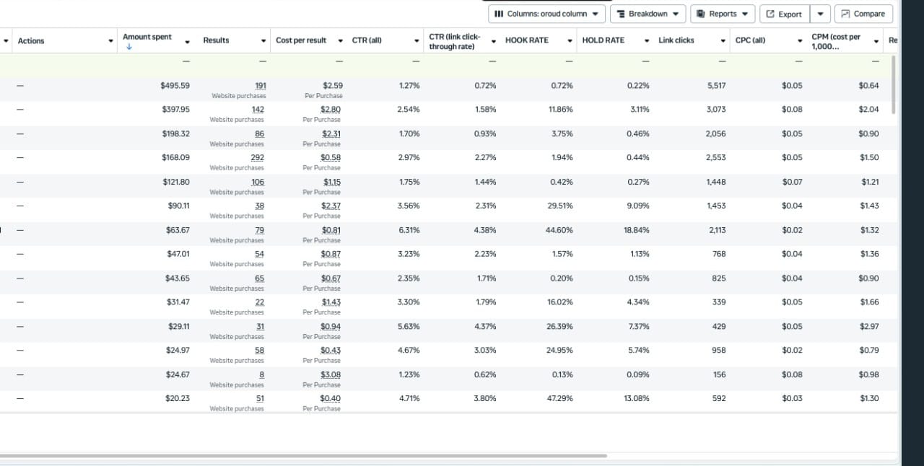924x466 pixels.
Task: Click the Amount spent sort arrow
Action: click(x=128, y=48)
